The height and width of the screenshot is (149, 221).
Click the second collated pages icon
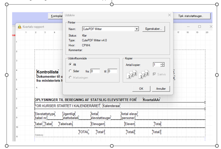tap(144, 74)
